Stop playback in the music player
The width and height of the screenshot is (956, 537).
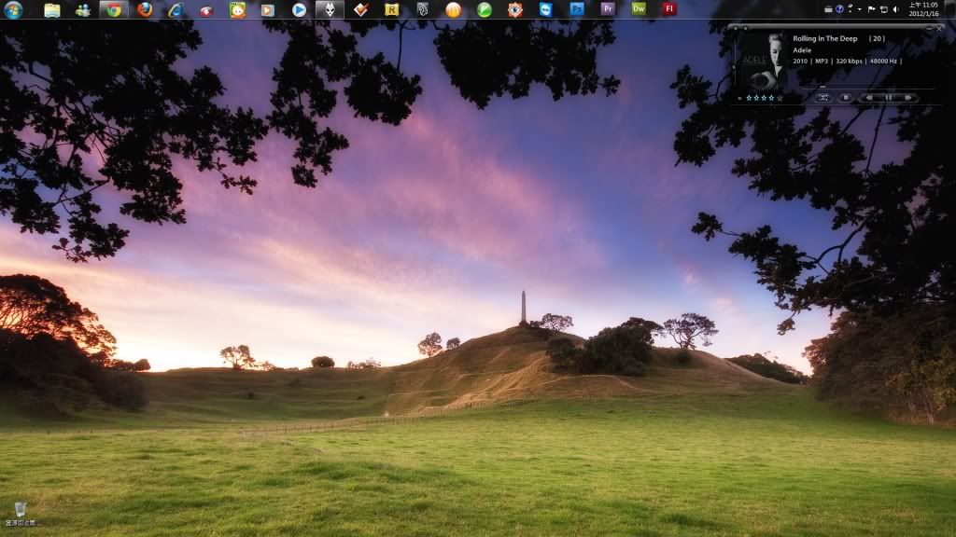click(x=846, y=97)
